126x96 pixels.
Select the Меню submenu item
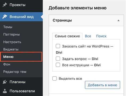(21, 57)
